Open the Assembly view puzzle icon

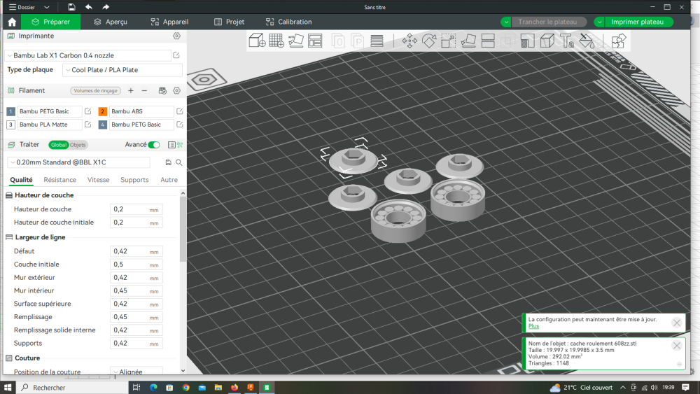coord(618,41)
